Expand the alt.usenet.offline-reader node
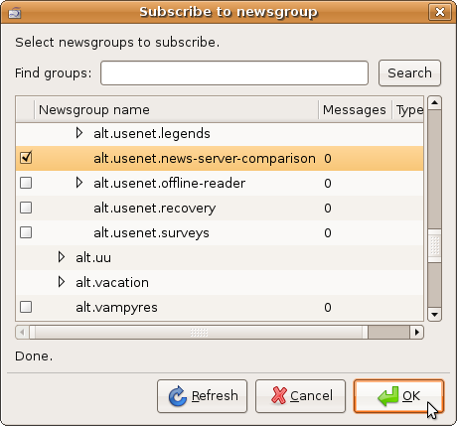Viewport: 457px width, 426px height. (79, 183)
